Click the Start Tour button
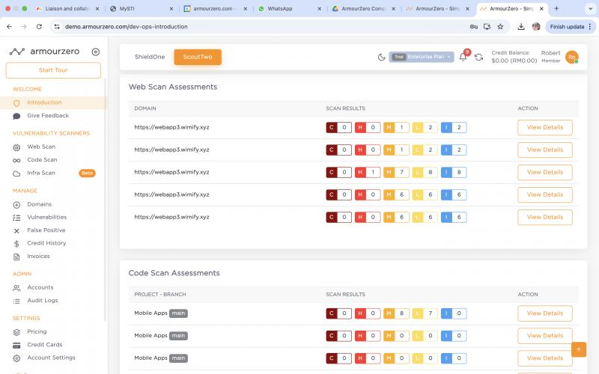Screen dimensions: 599x374 [53, 70]
